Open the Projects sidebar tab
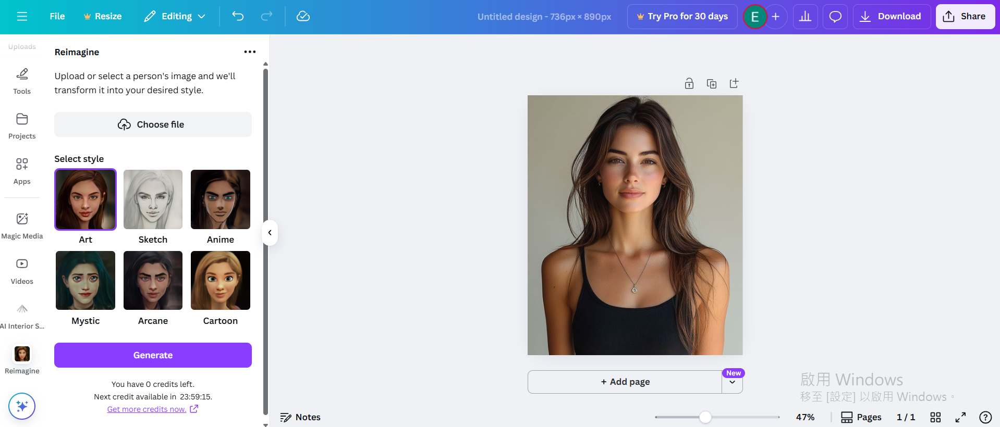Image resolution: width=1000 pixels, height=427 pixels. 22,126
